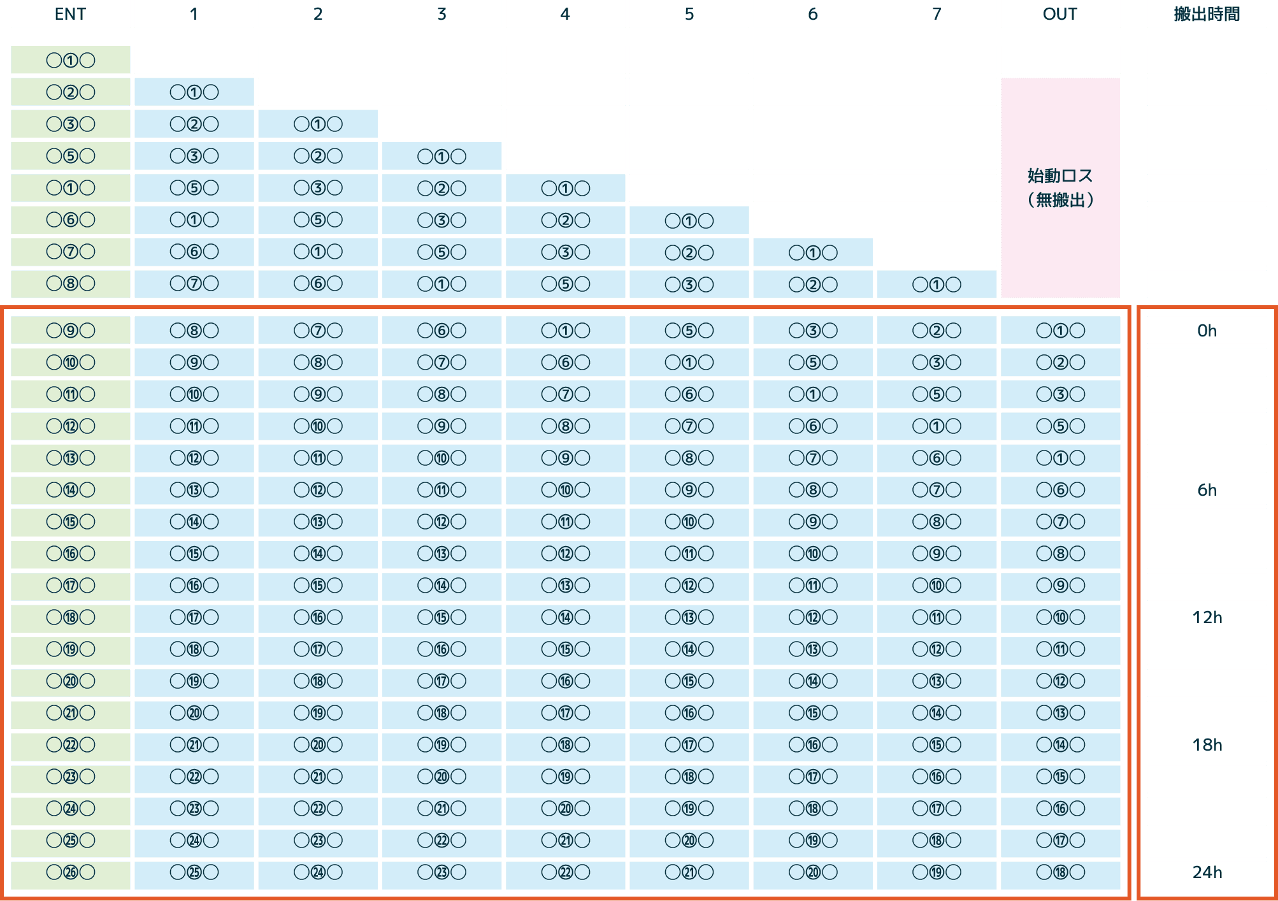The width and height of the screenshot is (1278, 901).
Task: Select the ㉒ cell in column 4
Action: pyautogui.click(x=565, y=875)
